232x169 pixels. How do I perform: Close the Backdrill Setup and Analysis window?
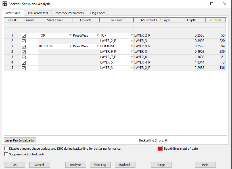[225, 4]
